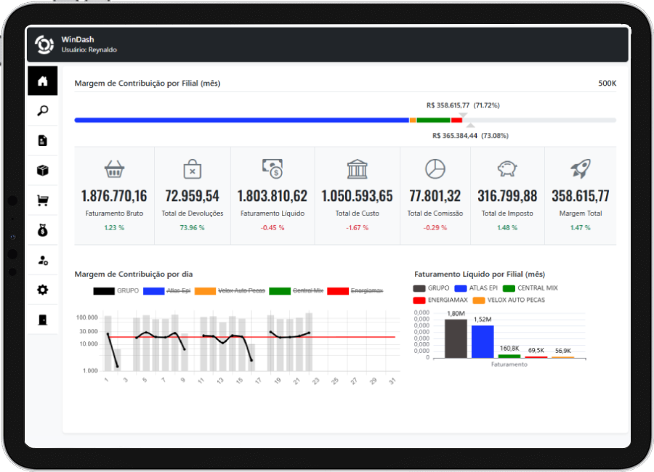Click the WinDash logo in header

[x=44, y=44]
